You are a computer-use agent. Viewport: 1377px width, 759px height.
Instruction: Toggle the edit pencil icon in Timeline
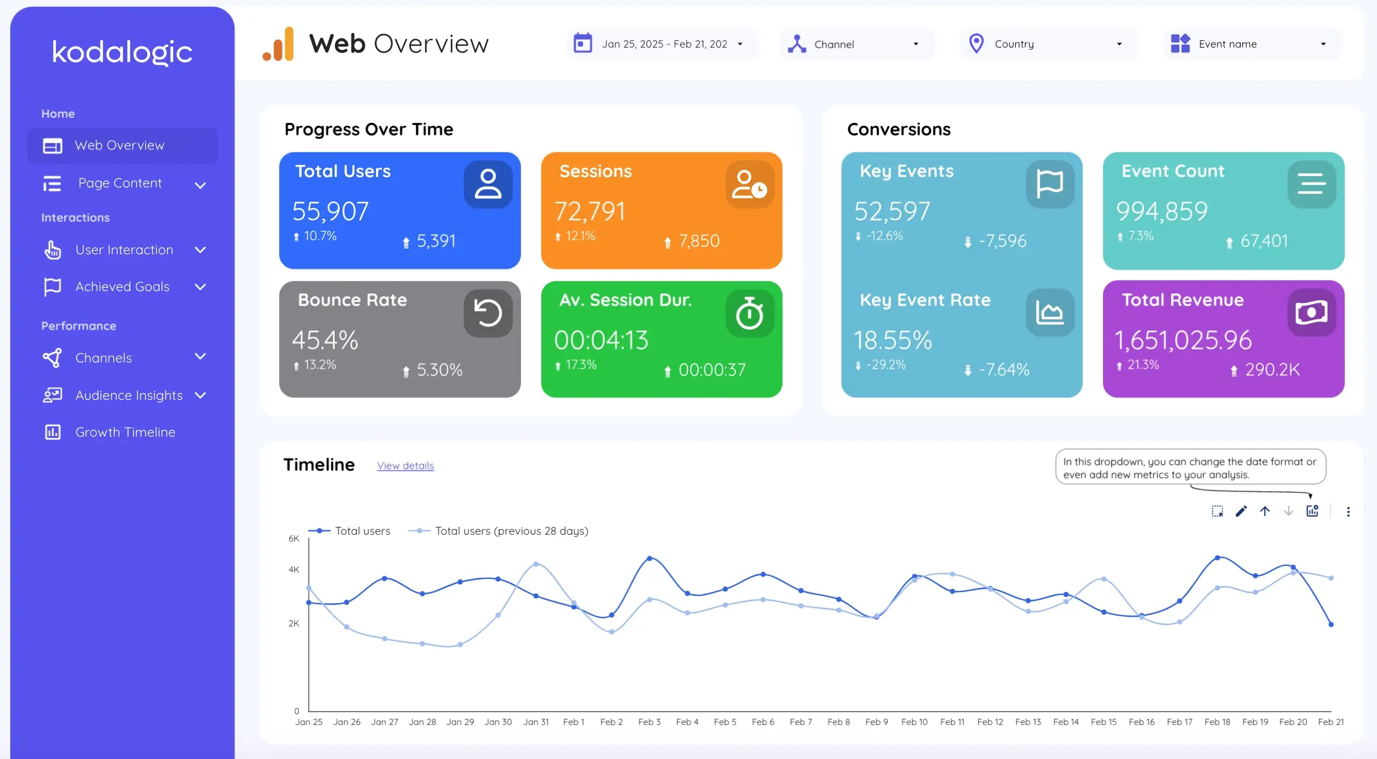click(x=1242, y=511)
